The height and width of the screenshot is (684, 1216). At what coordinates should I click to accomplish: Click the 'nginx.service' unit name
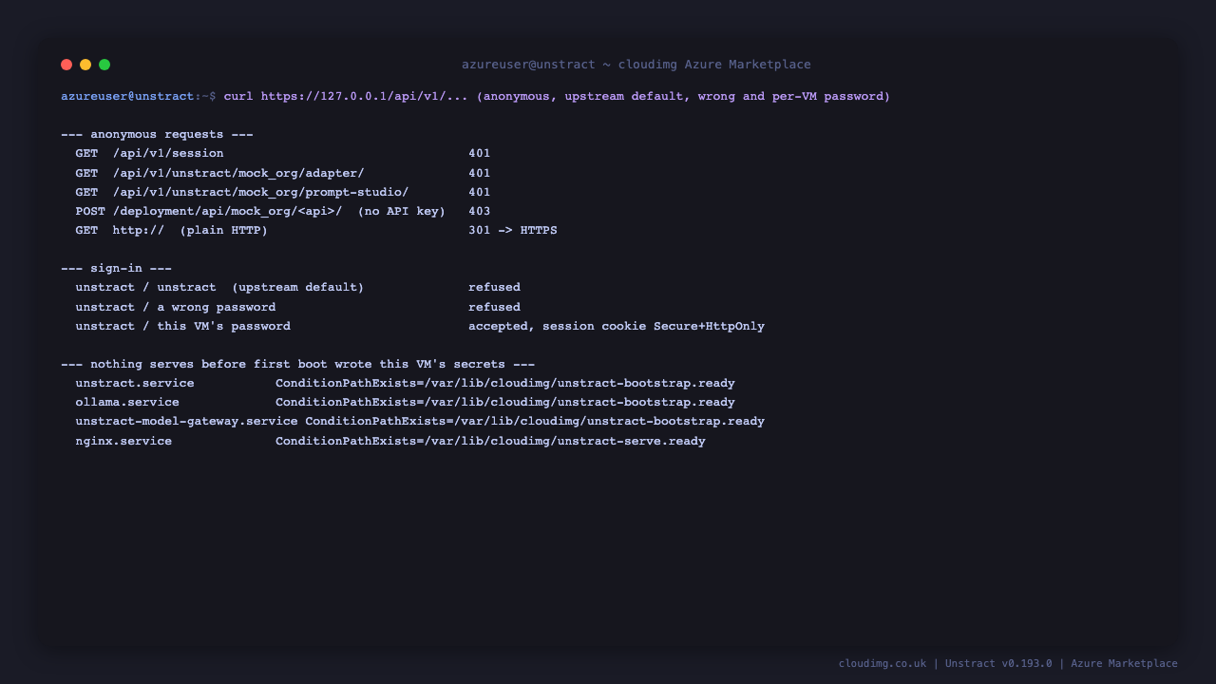pos(123,441)
